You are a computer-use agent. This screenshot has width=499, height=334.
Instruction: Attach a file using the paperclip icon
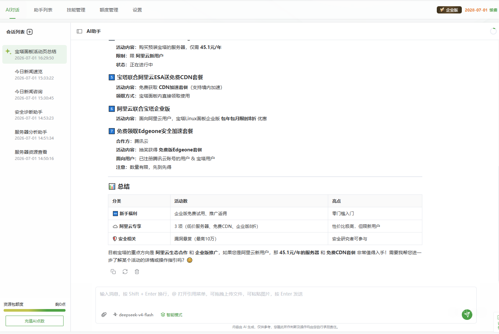[x=104, y=315]
